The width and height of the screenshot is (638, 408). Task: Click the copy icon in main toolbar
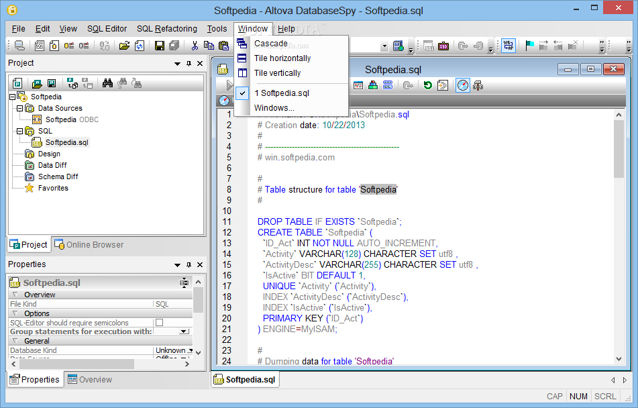209,45
